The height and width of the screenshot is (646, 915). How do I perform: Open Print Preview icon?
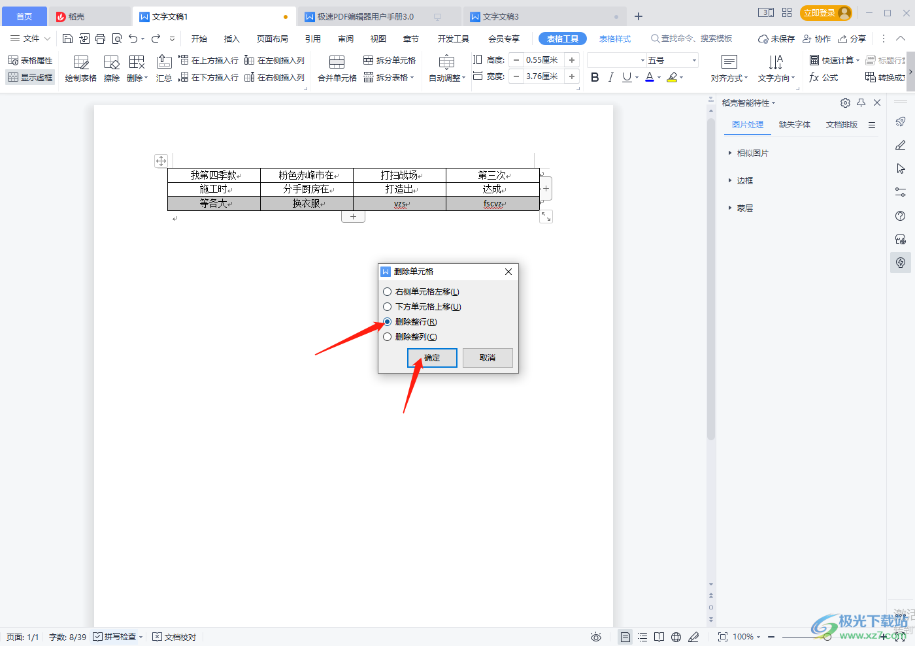point(117,39)
